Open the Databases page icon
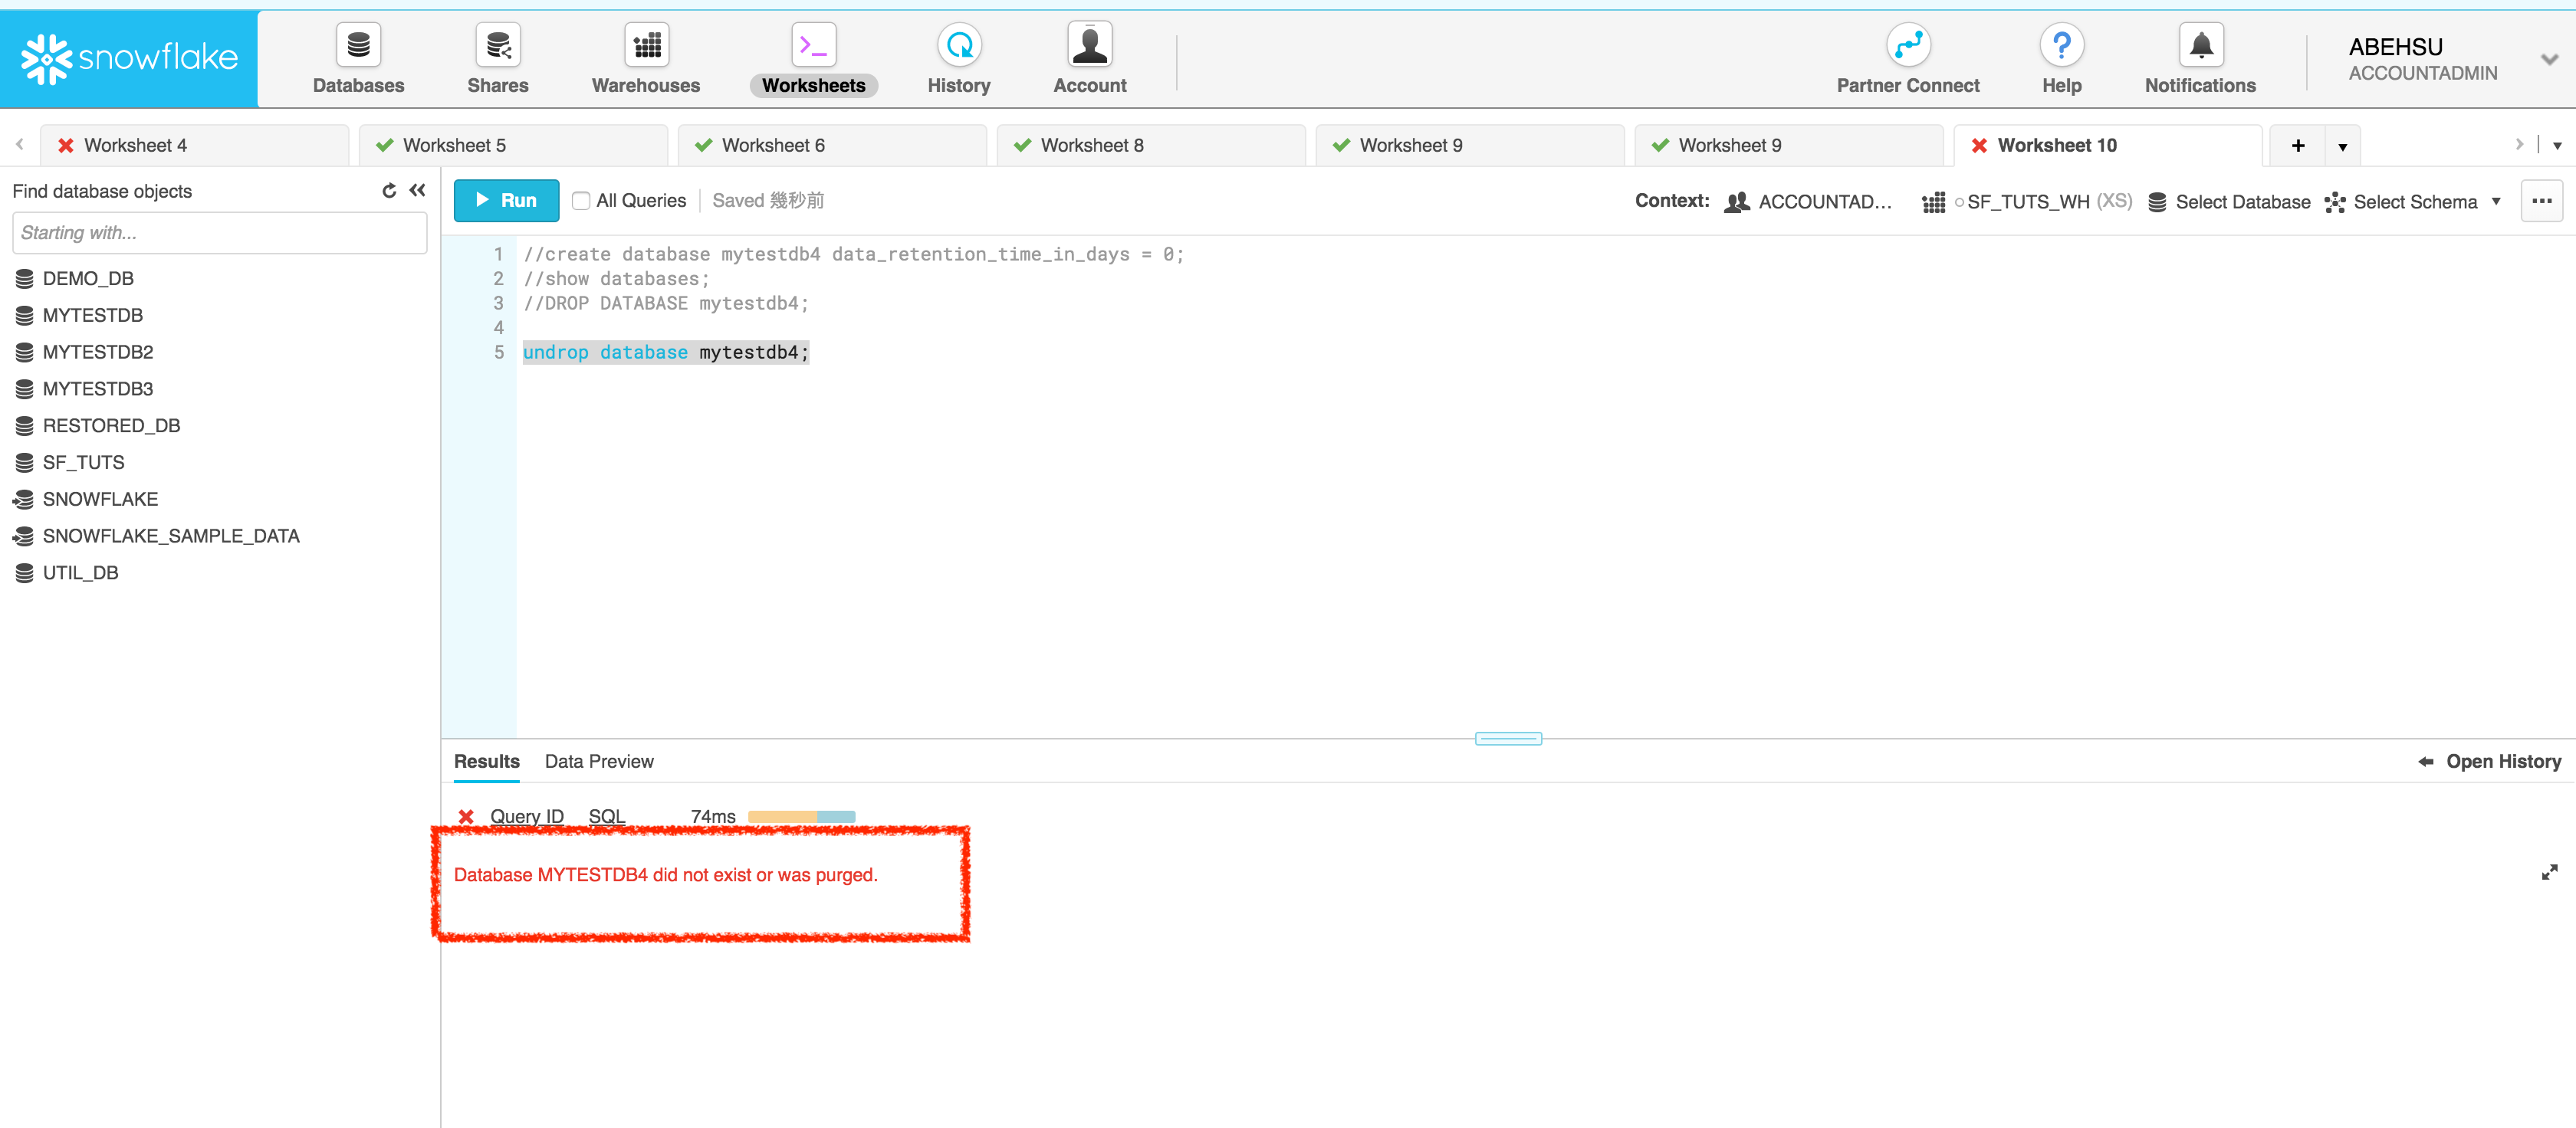2576x1128 pixels. (x=358, y=45)
